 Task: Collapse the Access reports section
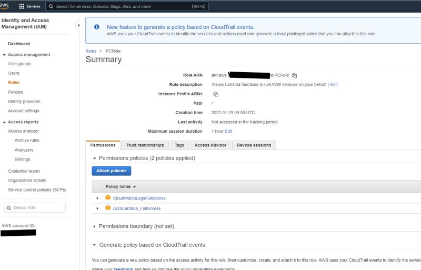tap(4, 122)
